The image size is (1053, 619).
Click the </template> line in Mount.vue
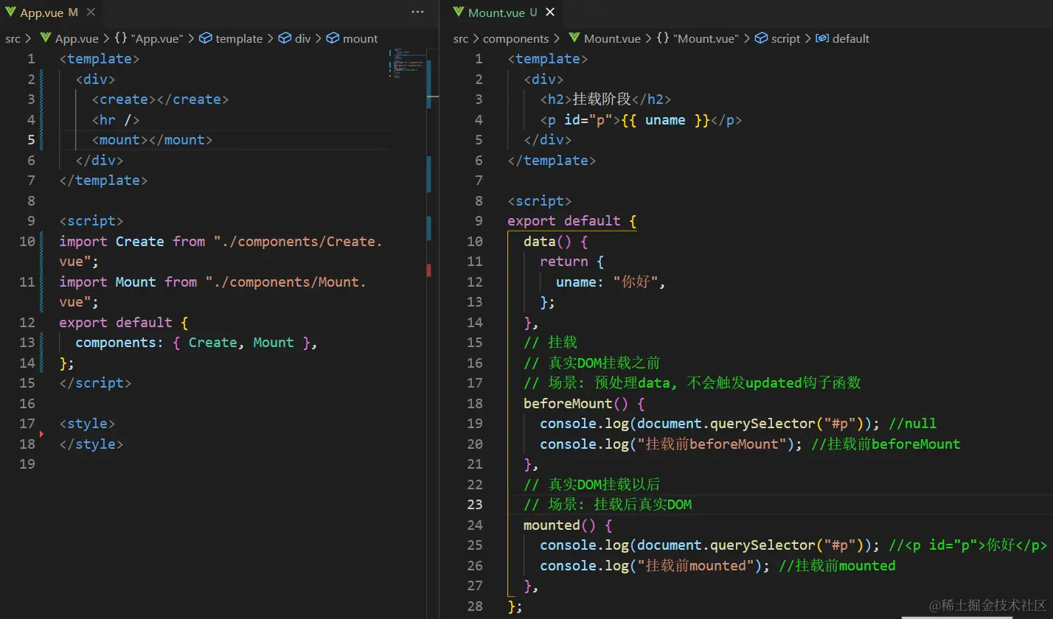(552, 160)
